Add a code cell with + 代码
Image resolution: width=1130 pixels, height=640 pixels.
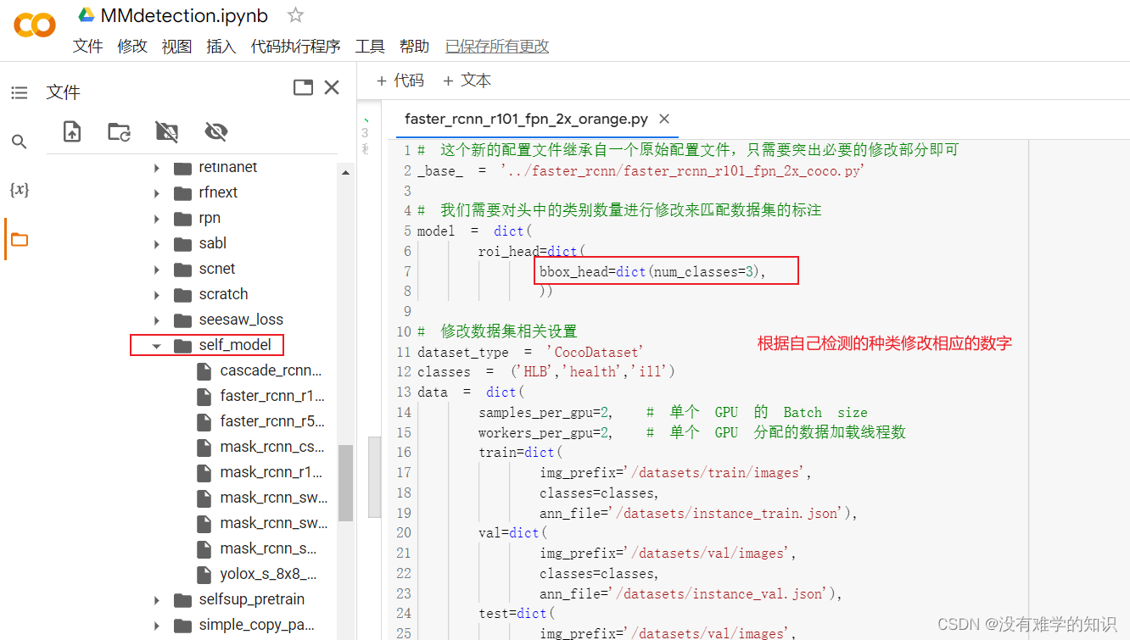click(x=400, y=81)
